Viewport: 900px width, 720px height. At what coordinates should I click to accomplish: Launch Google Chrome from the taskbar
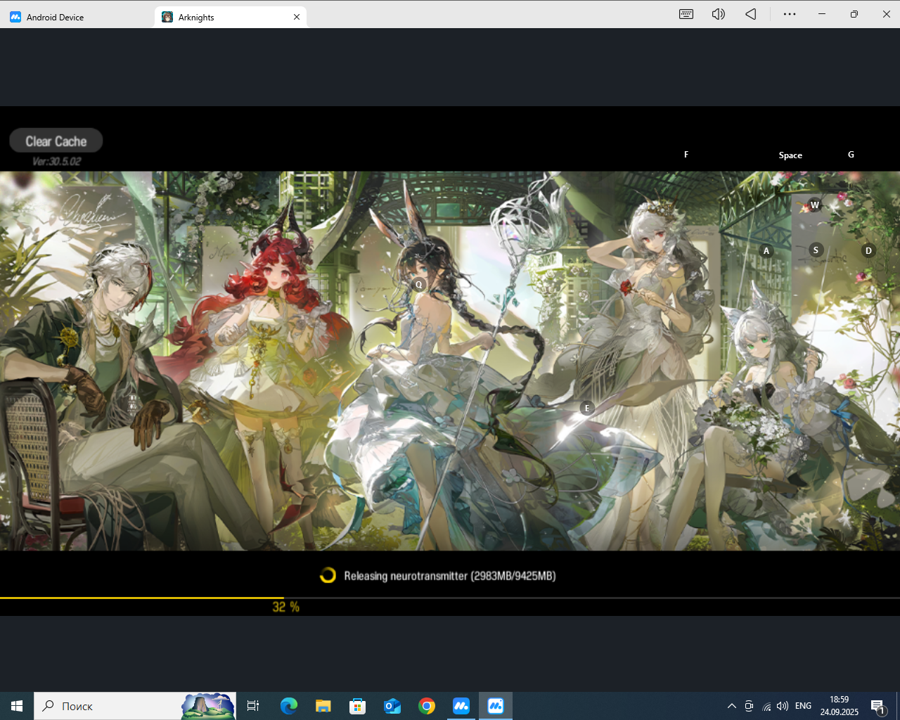point(427,706)
